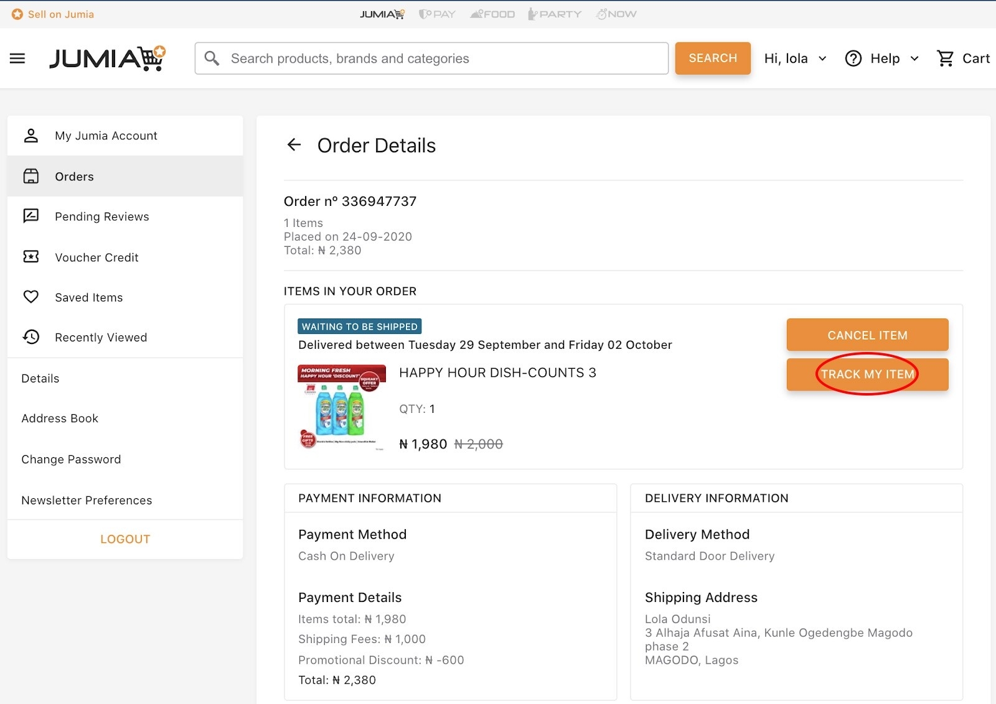Viewport: 996px width, 704px height.
Task: Click the Pending Reviews icon
Action: click(31, 216)
